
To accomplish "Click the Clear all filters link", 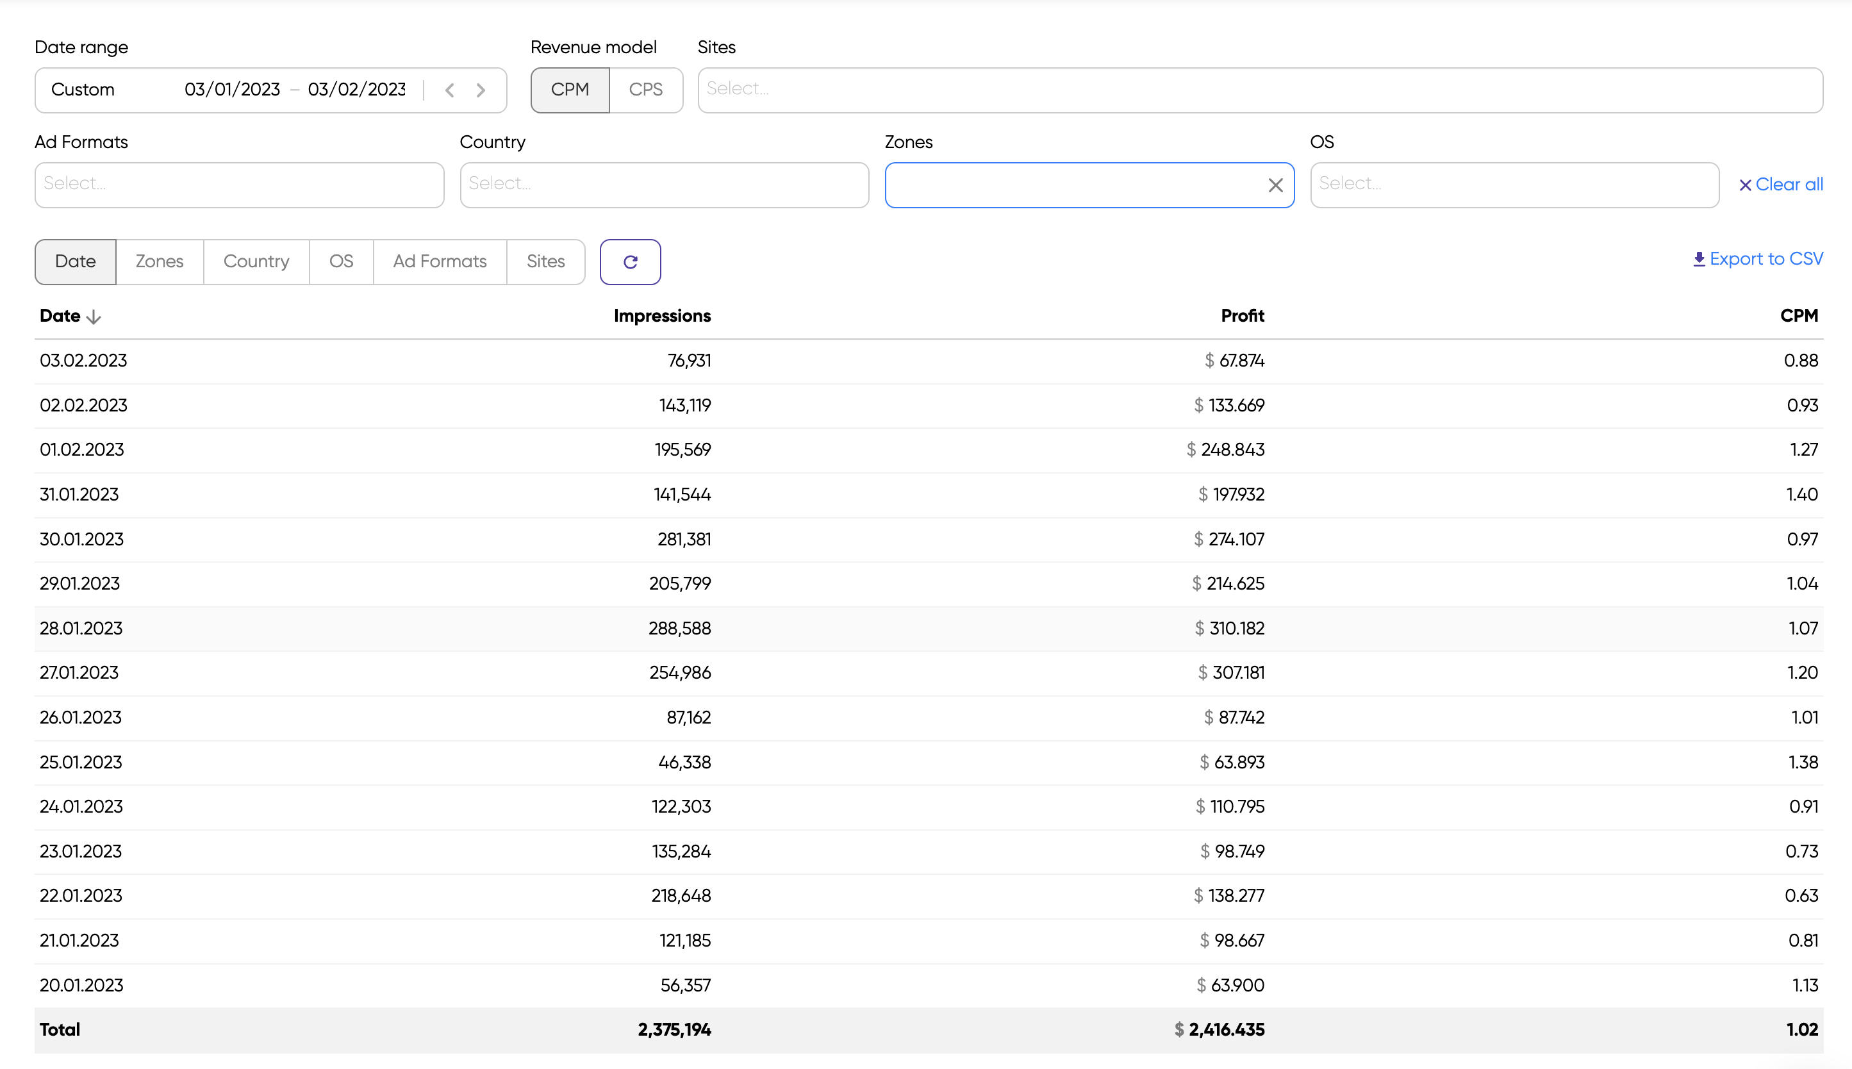I will (1780, 185).
